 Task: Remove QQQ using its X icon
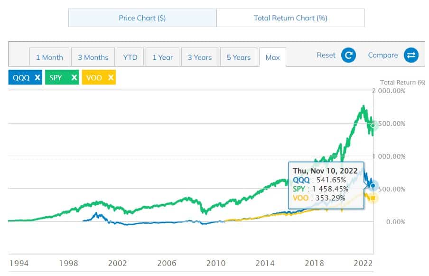tap(37, 78)
